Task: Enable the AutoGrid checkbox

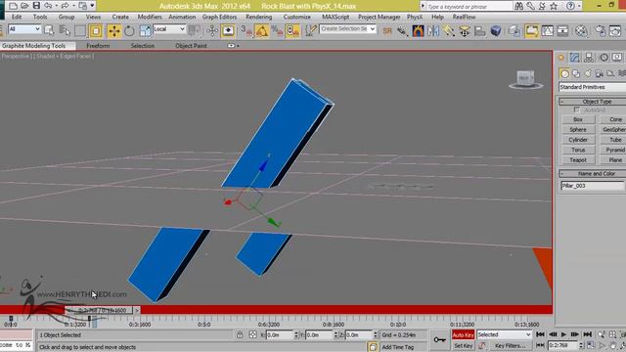Action: click(576, 110)
